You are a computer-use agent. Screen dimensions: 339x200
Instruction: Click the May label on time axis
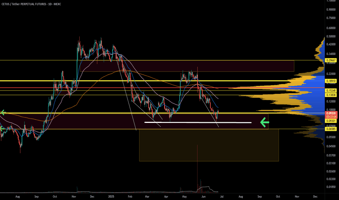click(x=184, y=196)
